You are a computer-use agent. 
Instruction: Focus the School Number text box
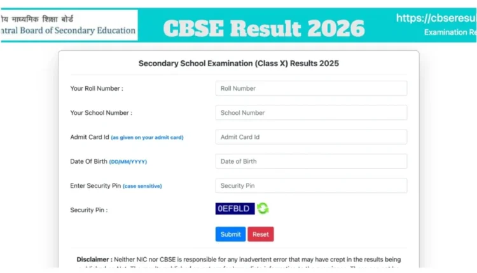(x=311, y=112)
